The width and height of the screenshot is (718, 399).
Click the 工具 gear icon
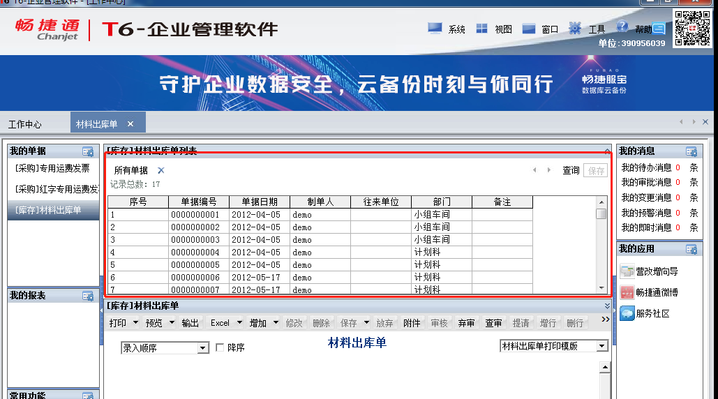[575, 29]
